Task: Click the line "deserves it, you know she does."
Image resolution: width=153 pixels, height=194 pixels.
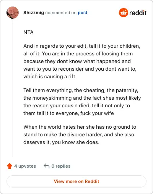Action: coord(61,142)
